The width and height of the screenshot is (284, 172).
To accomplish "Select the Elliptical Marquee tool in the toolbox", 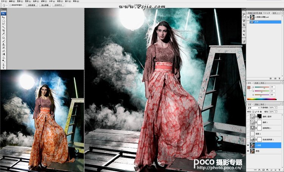I will (x=4, y=20).
